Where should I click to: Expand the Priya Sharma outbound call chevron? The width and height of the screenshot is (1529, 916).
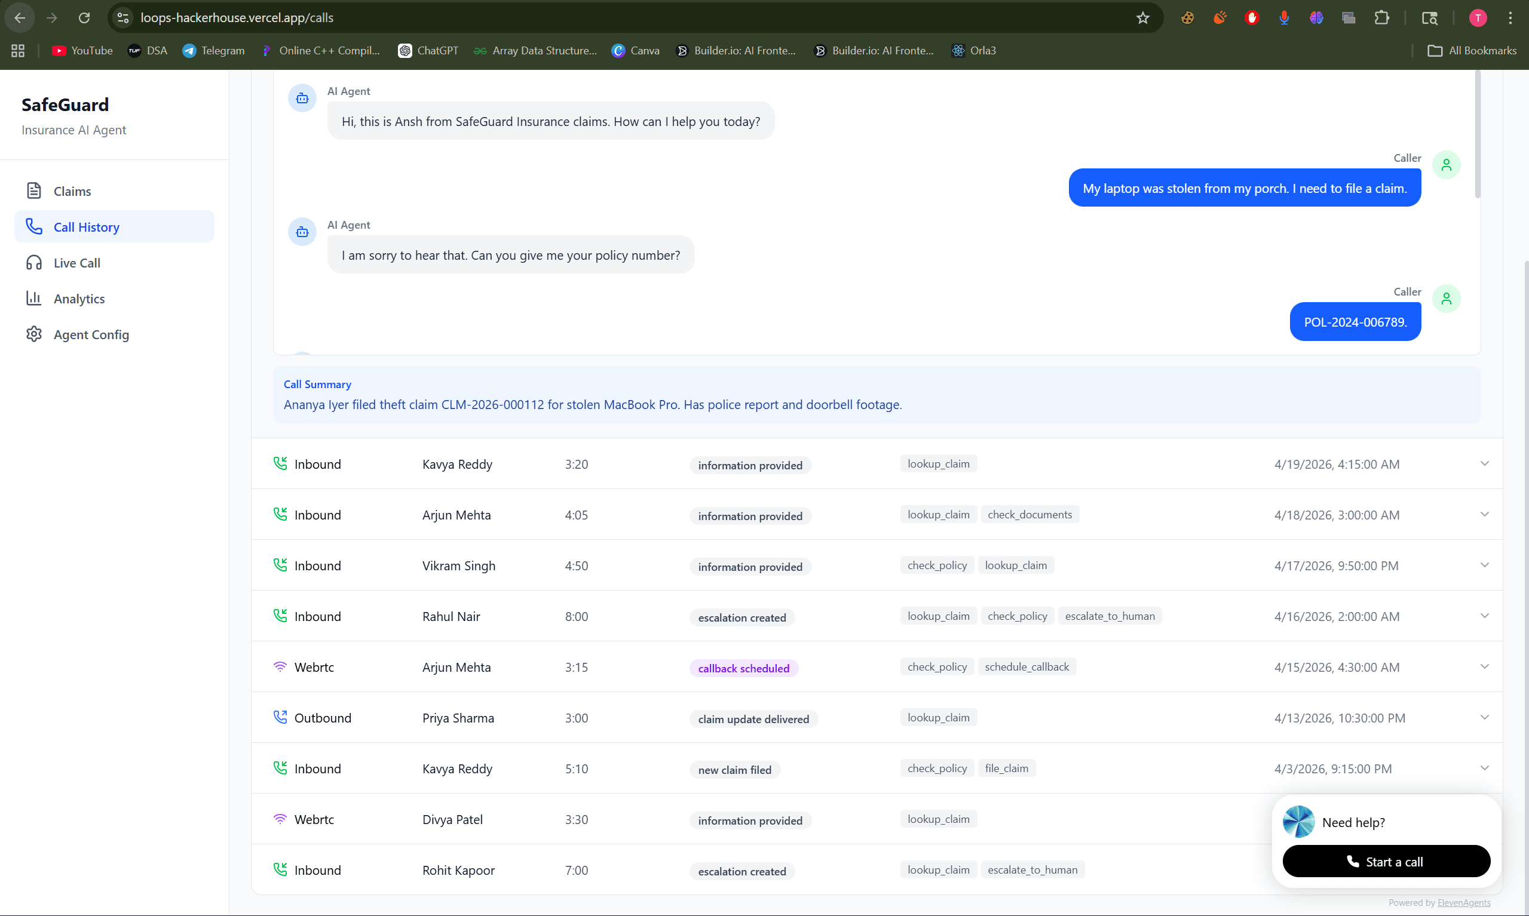[1485, 717]
